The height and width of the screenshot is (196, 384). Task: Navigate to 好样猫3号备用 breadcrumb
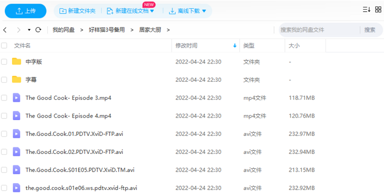(x=107, y=30)
